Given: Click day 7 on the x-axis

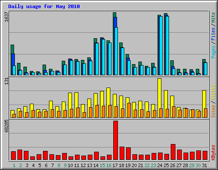Looking at the screenshot, I should point(52,165).
